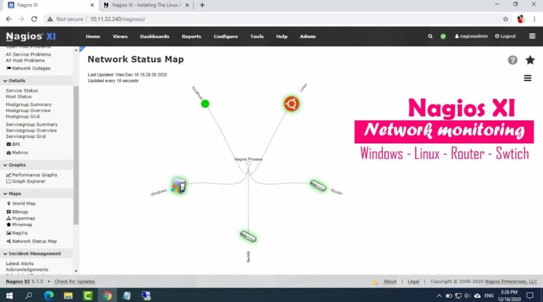The width and height of the screenshot is (543, 302).
Task: Click the footer warning alert icon
Action: [x=375, y=282]
